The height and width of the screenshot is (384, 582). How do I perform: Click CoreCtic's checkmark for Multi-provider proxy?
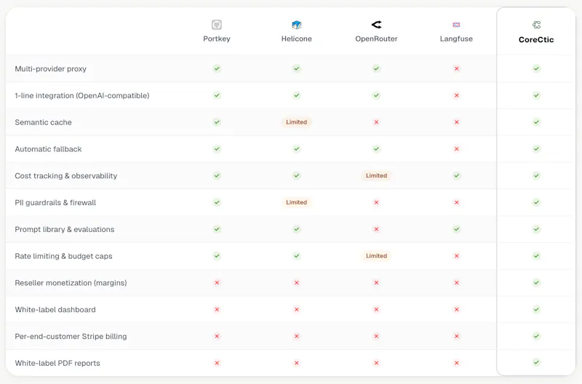tap(536, 68)
